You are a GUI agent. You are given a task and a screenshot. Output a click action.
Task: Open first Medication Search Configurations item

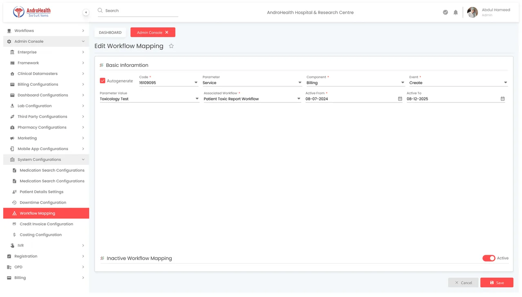click(x=46, y=171)
